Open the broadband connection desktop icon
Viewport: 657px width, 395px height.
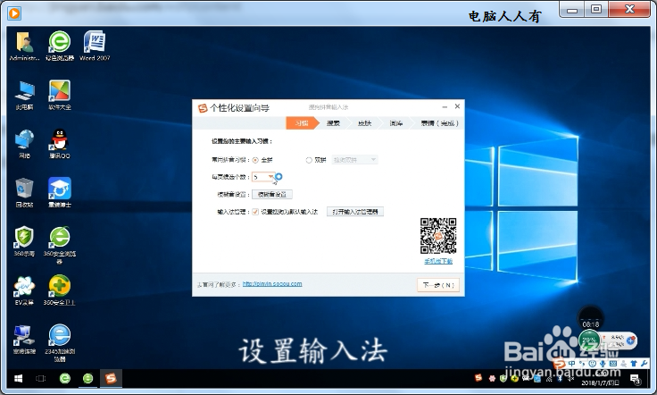(x=24, y=340)
